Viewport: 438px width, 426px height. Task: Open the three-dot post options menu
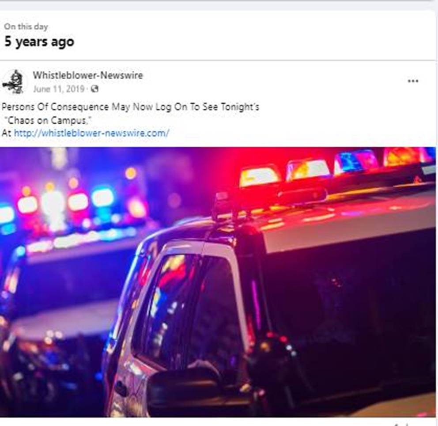coord(413,81)
